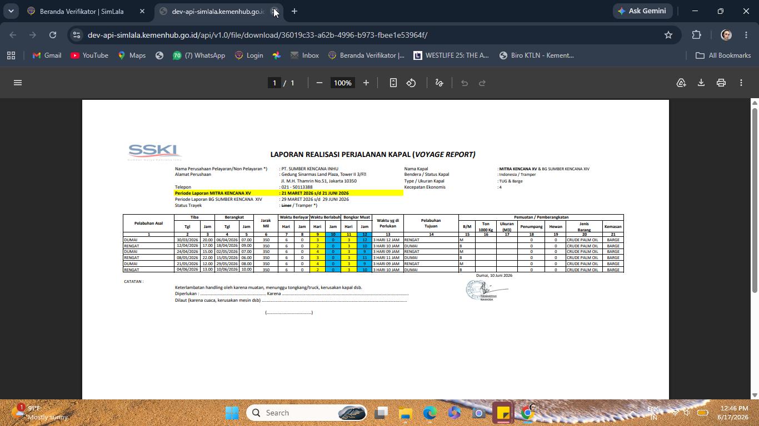Open the Biro KTLN bookmark
The width and height of the screenshot is (759, 426).
[x=537, y=55]
